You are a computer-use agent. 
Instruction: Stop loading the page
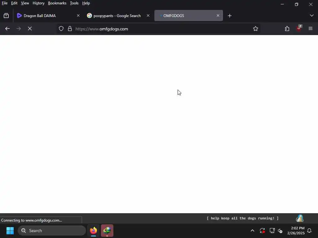30,29
